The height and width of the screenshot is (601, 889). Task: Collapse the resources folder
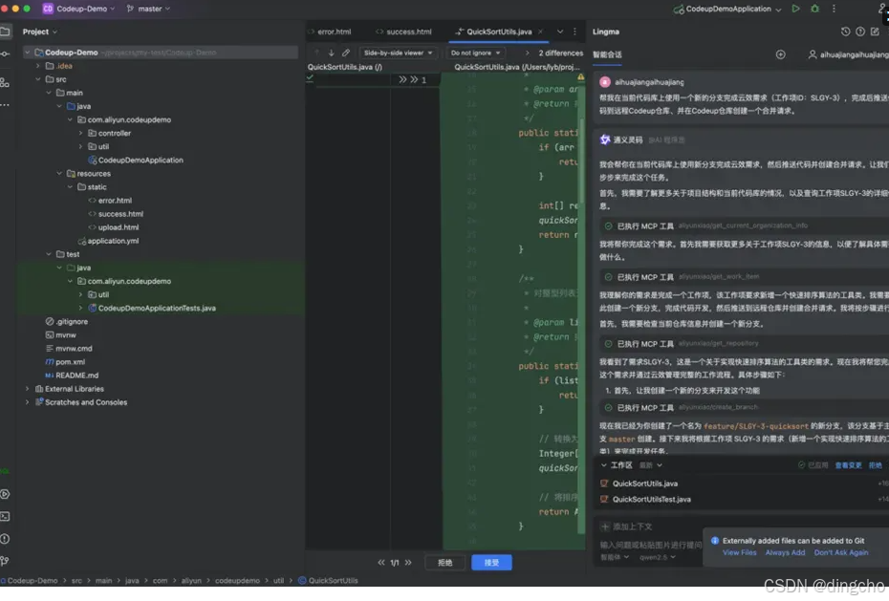click(59, 173)
